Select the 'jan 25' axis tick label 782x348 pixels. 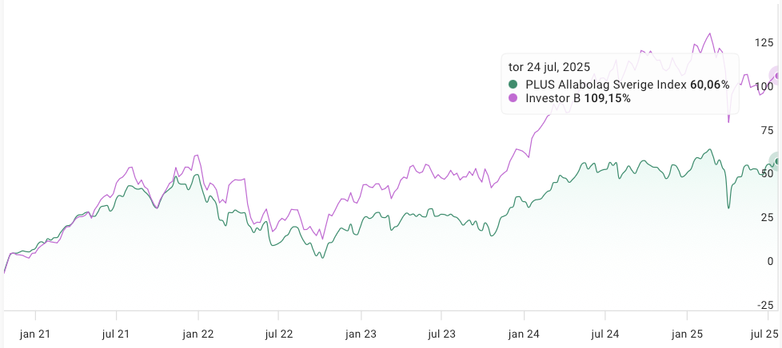(x=686, y=334)
